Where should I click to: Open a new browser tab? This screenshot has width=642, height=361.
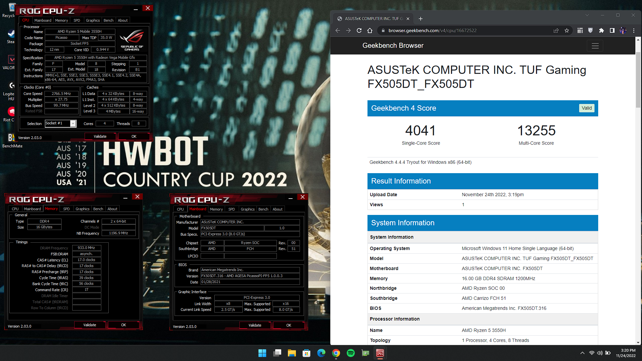click(421, 19)
